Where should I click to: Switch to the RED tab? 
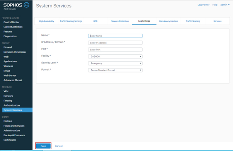point(95,21)
